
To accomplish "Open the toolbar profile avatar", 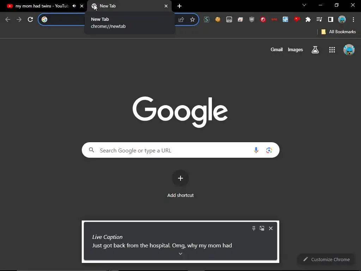I will 342,20.
